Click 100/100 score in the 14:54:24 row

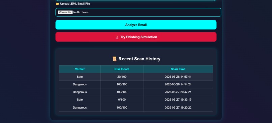[122, 84]
